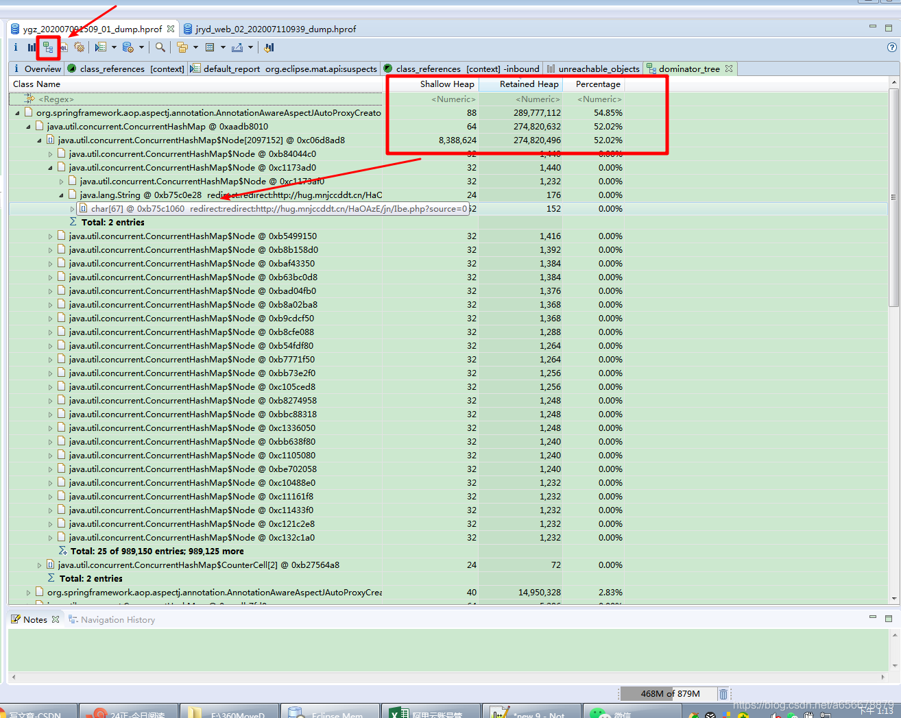This screenshot has width=901, height=718.
Task: Open the thread overview gear icon
Action: [x=80, y=47]
